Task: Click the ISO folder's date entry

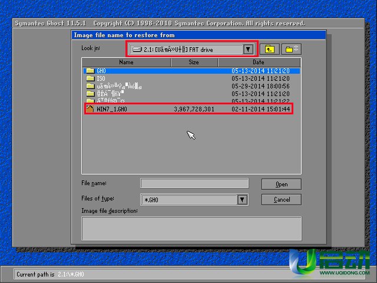Action: click(x=260, y=78)
